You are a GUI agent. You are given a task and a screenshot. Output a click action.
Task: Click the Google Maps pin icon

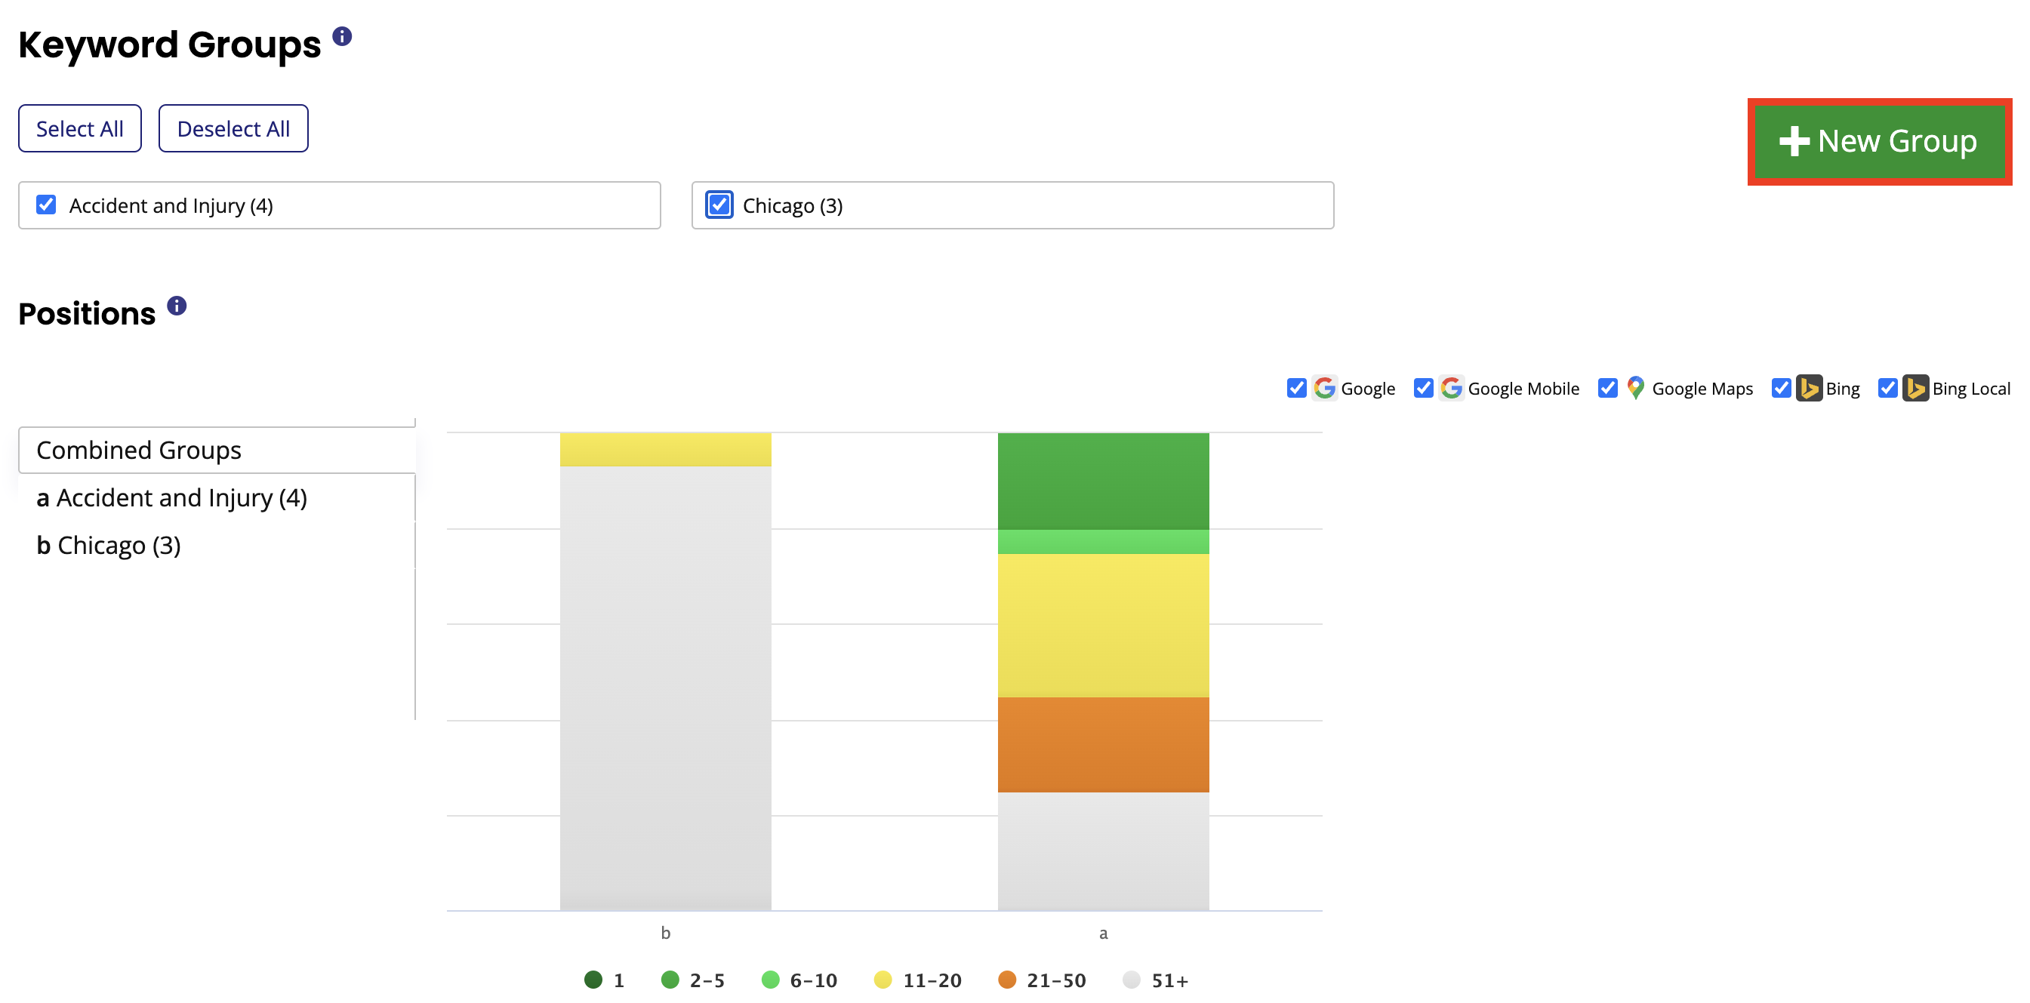(1636, 388)
